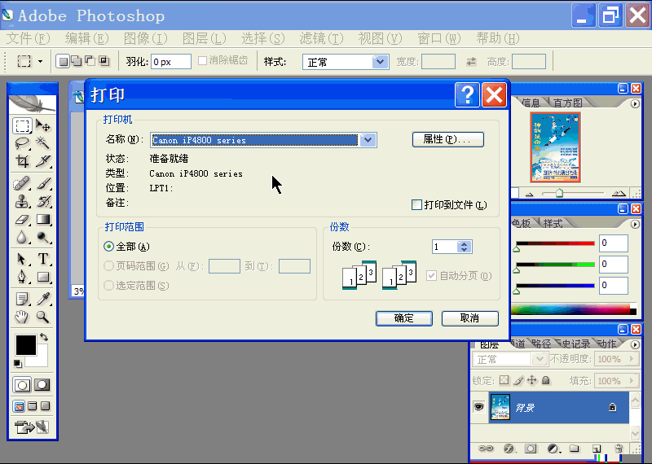Open the Filter (滤镜) menu

tap(320, 38)
